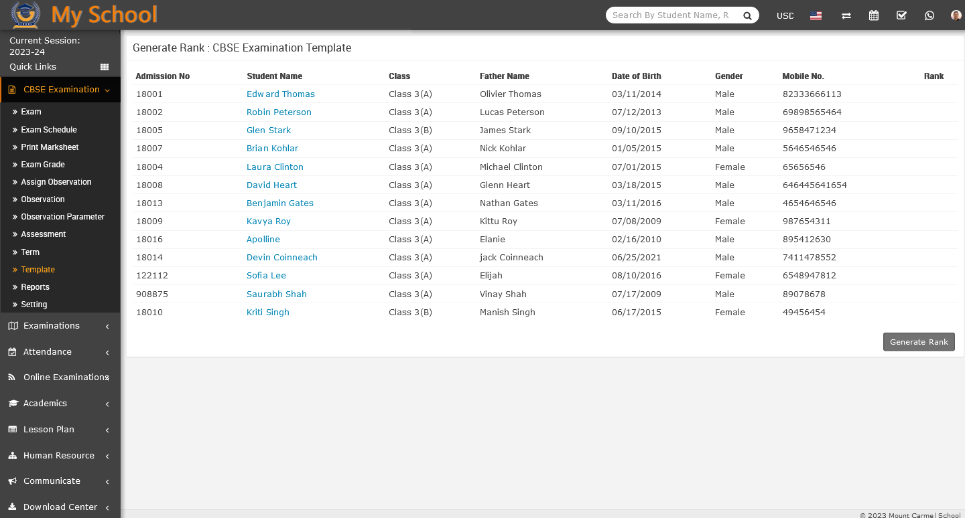Image resolution: width=965 pixels, height=518 pixels.
Task: Click the Generate Rank button
Action: pyautogui.click(x=919, y=342)
